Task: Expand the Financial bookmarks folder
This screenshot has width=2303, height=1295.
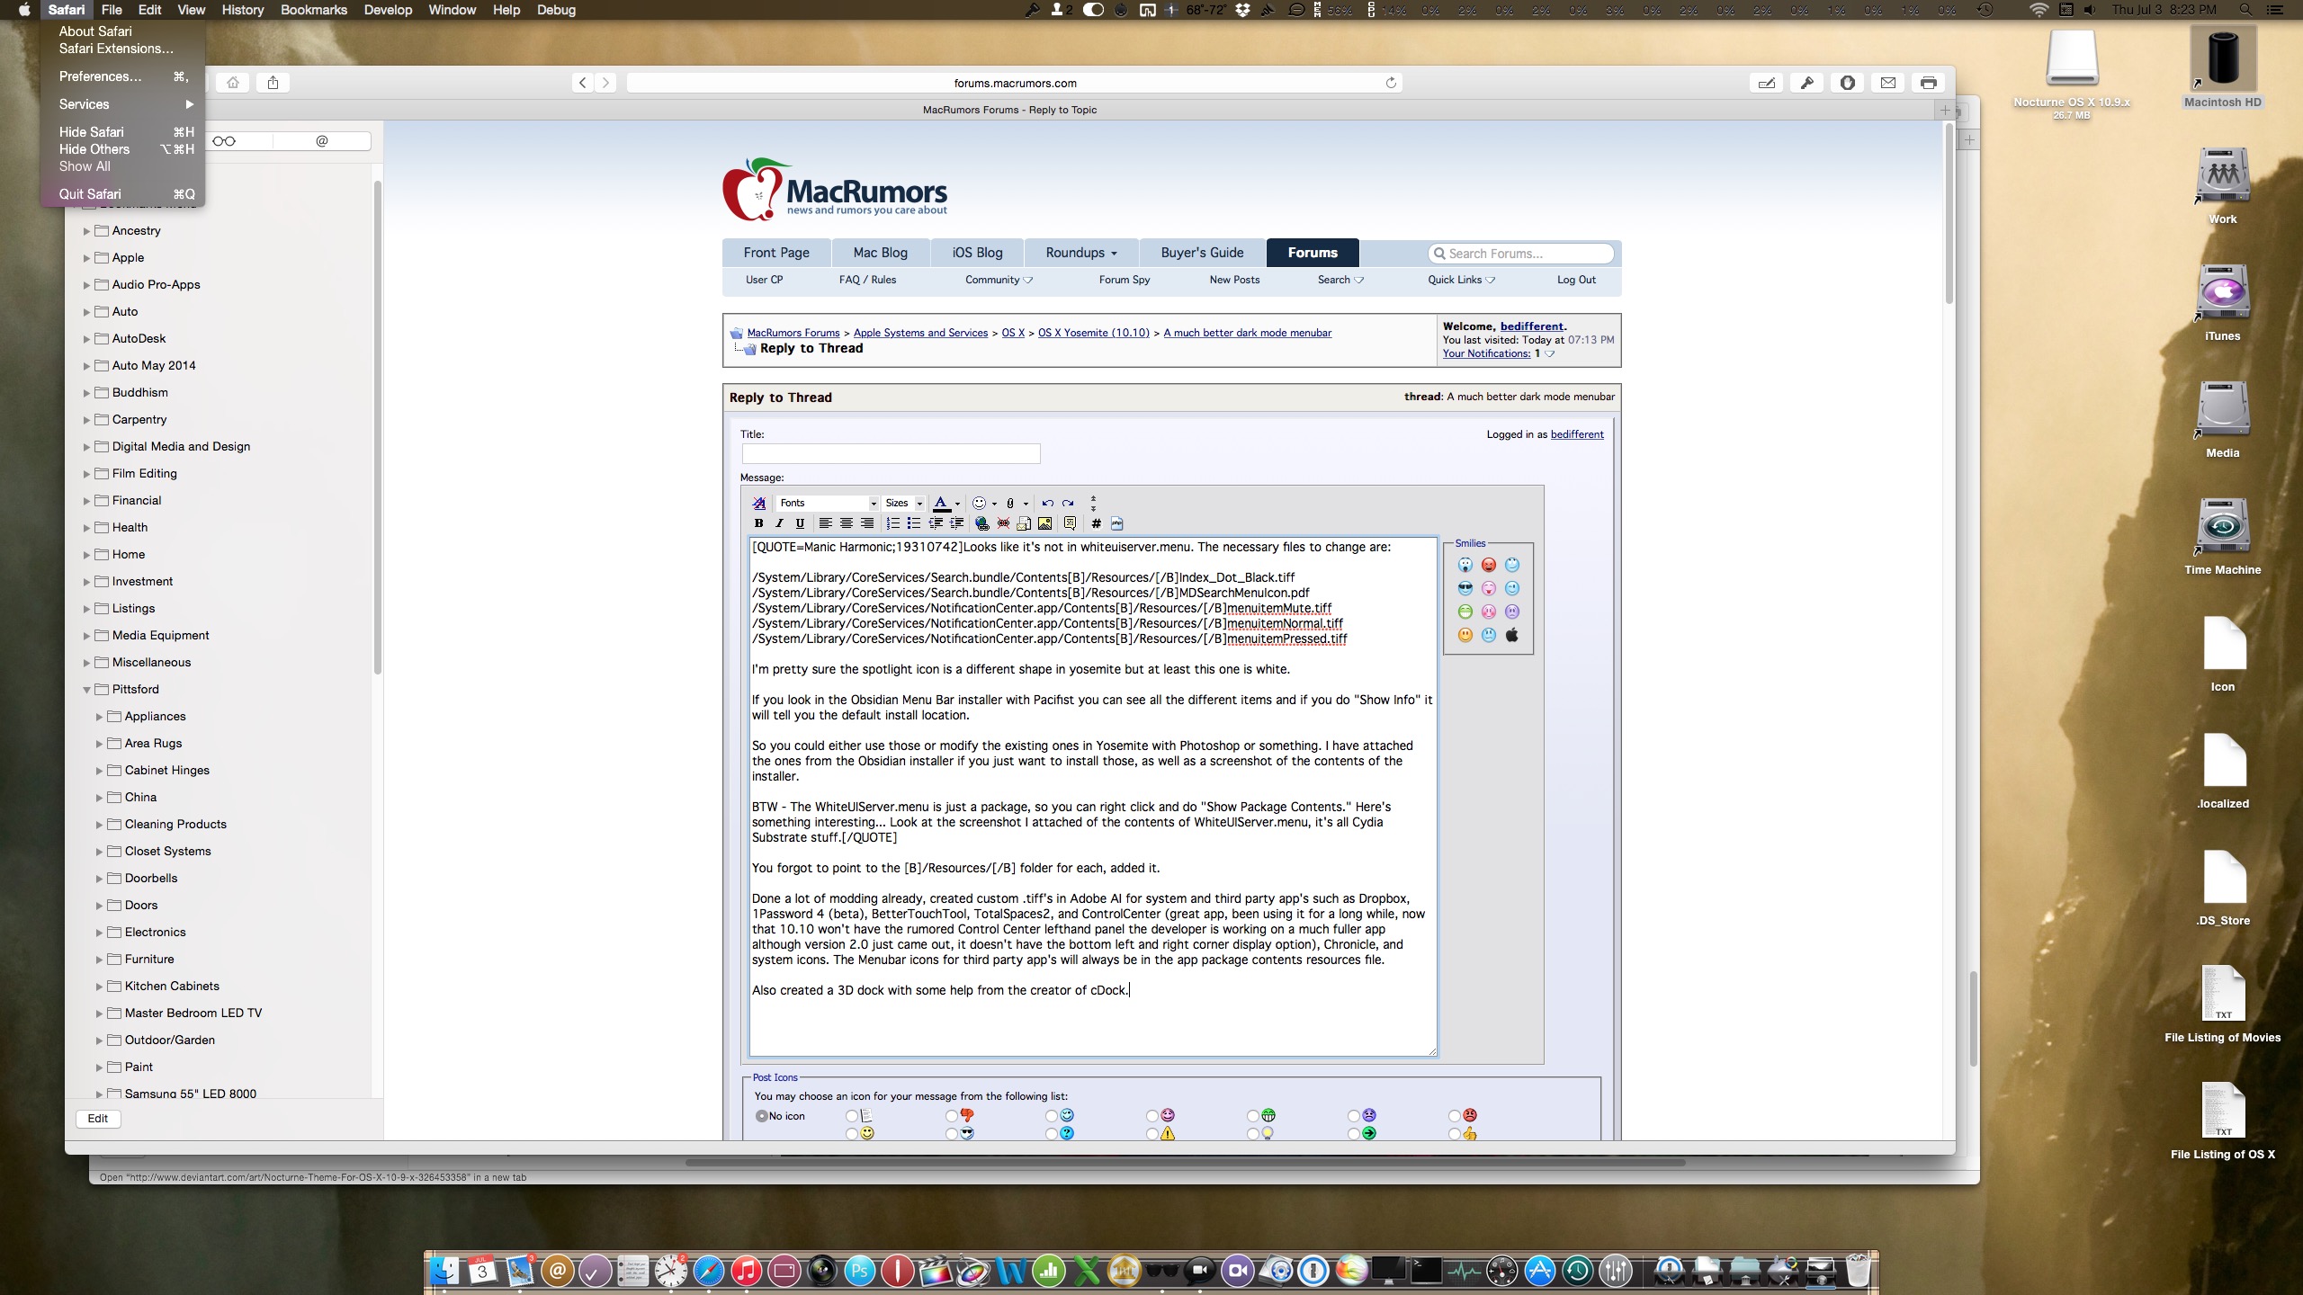Action: 87,501
